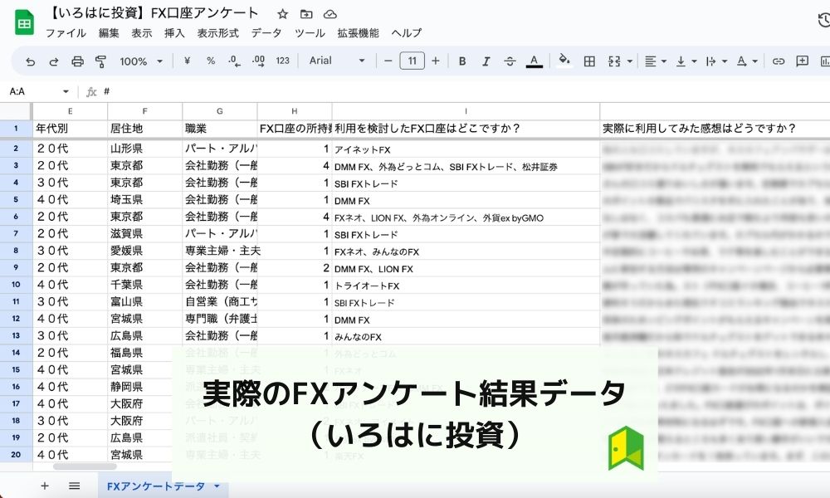
Task: Open text wrapping dropdown
Action: (x=716, y=61)
